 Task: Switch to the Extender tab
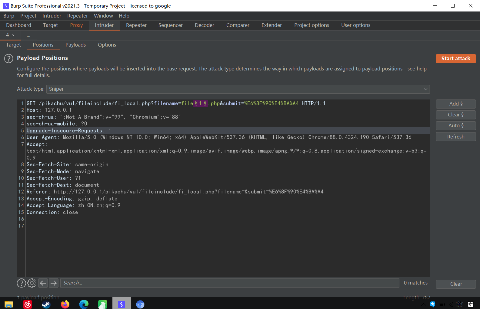(x=272, y=25)
